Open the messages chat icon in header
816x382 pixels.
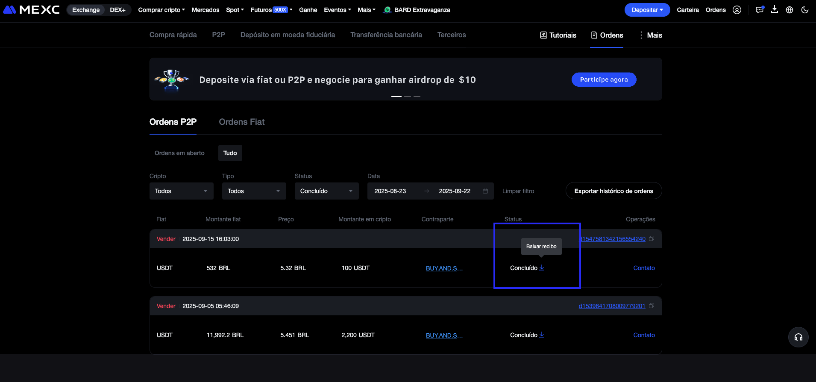(x=759, y=10)
